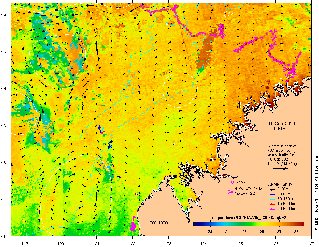This screenshot has width=319, height=247.
Task: Select the blue 30-80m arrow in legend
Action: coord(273,194)
